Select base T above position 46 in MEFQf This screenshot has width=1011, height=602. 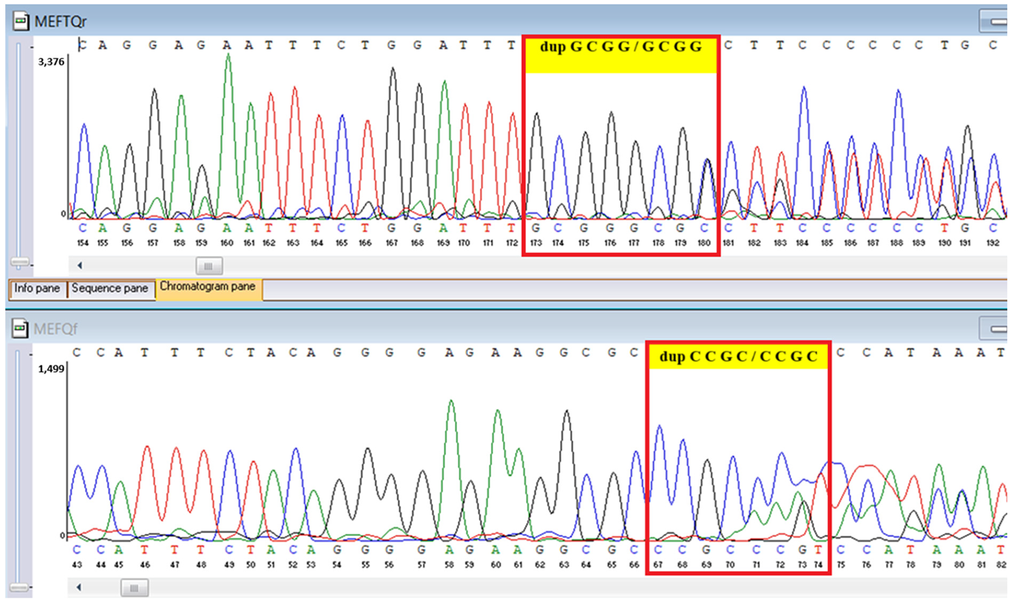[146, 549]
